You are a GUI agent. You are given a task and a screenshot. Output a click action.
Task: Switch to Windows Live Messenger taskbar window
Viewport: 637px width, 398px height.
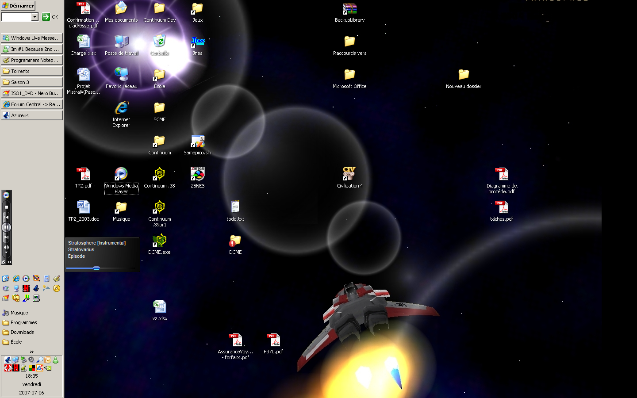click(32, 38)
